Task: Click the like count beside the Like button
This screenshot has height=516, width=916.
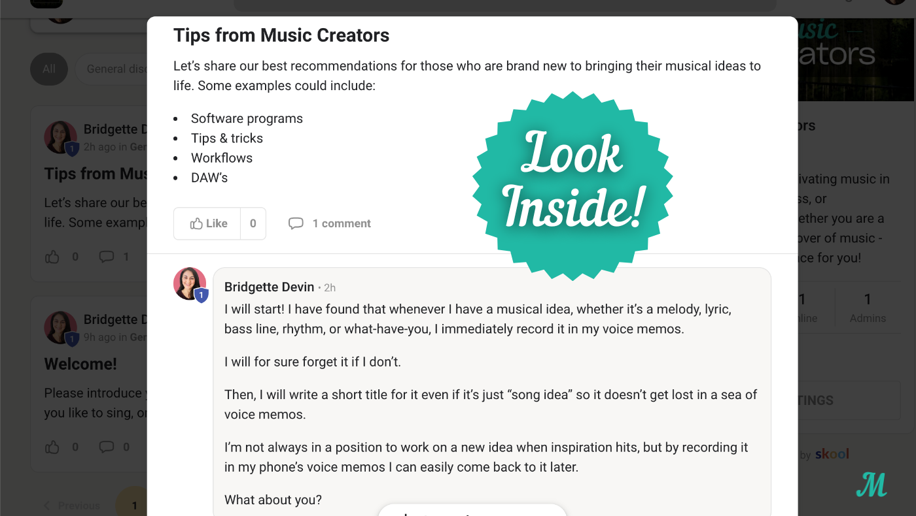Action: pos(253,223)
